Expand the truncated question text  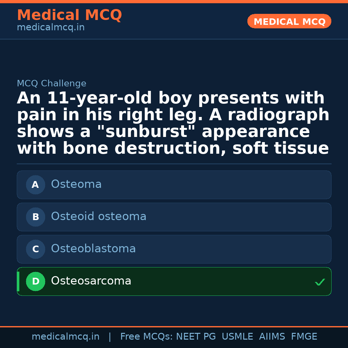[x=174, y=122]
